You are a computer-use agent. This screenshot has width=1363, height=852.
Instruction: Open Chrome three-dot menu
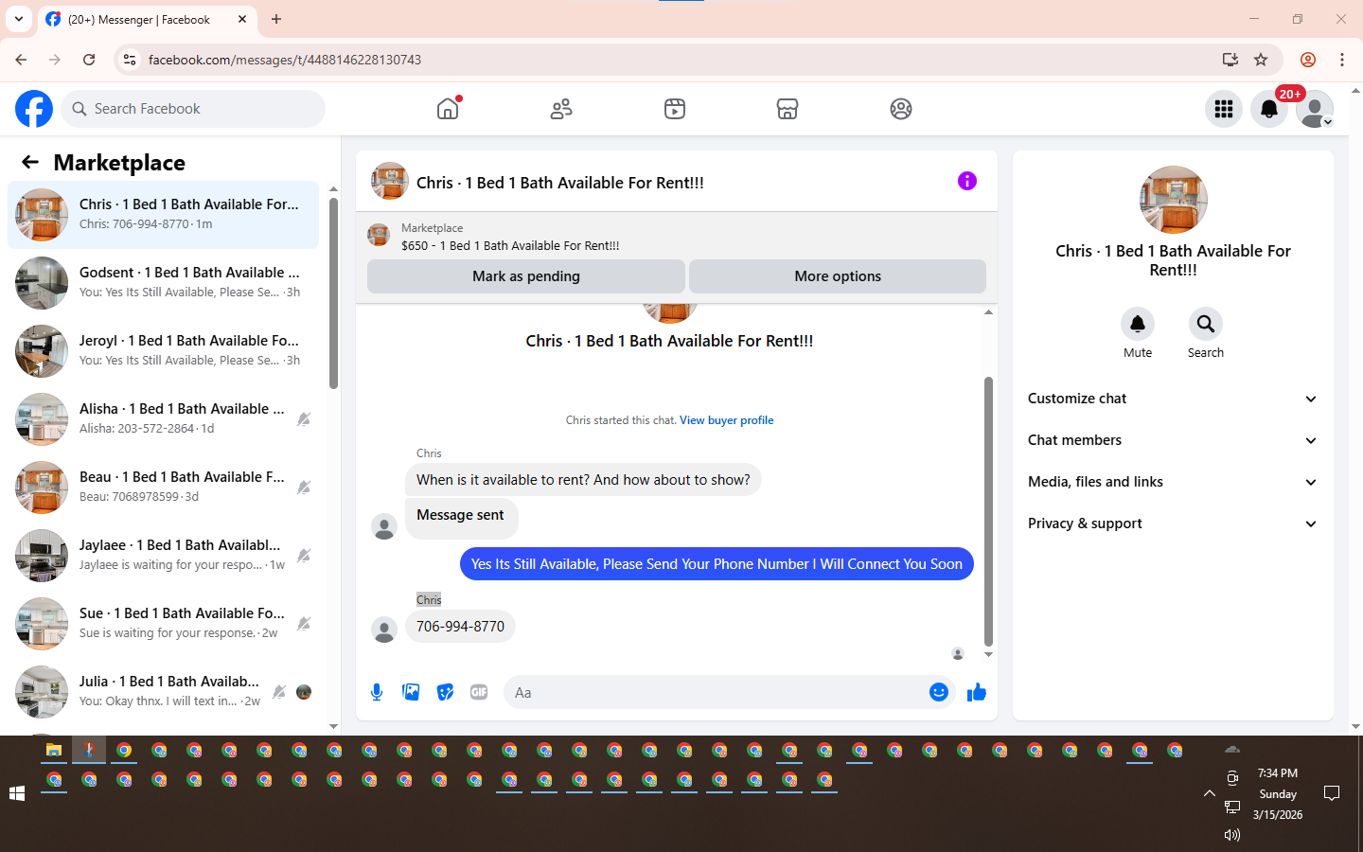[x=1342, y=60]
